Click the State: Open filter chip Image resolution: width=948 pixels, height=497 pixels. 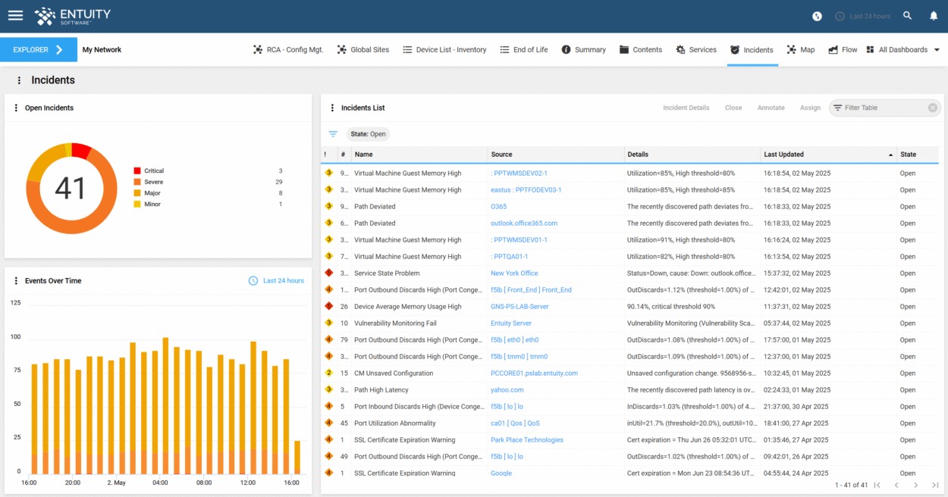coord(369,134)
